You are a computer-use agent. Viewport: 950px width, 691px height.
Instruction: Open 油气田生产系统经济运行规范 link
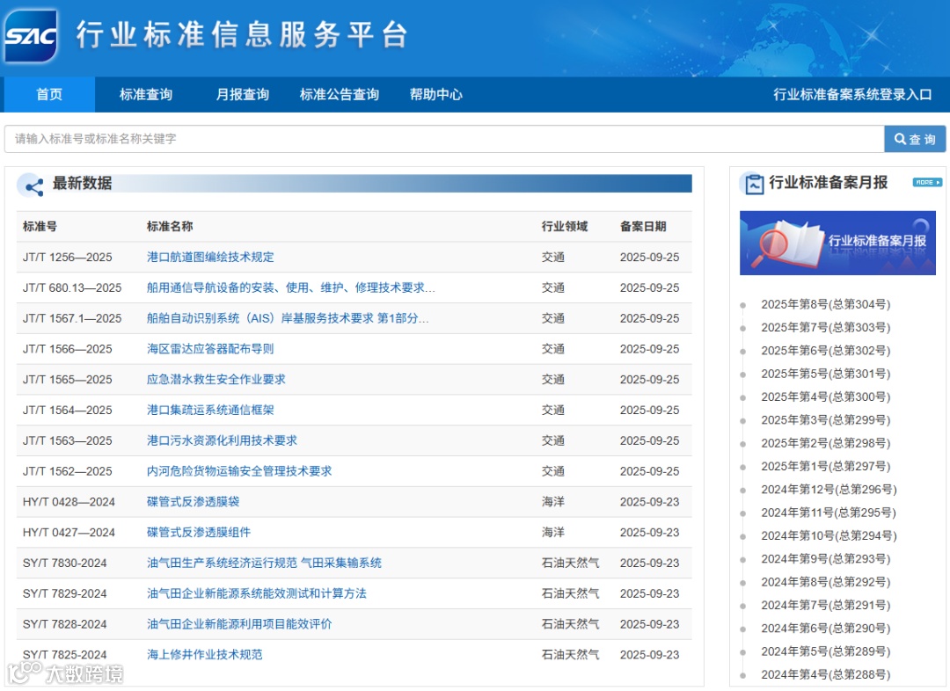(x=264, y=563)
